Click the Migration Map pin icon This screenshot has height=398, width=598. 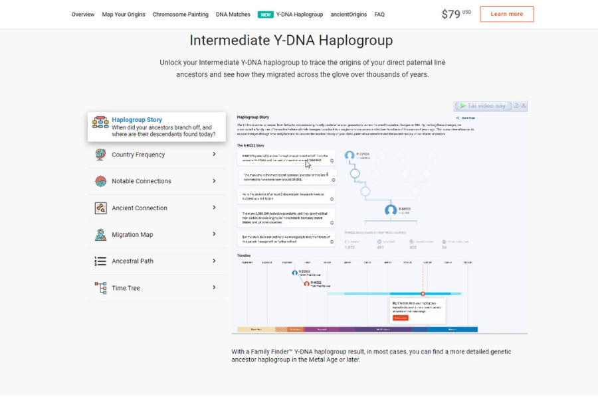tap(100, 234)
